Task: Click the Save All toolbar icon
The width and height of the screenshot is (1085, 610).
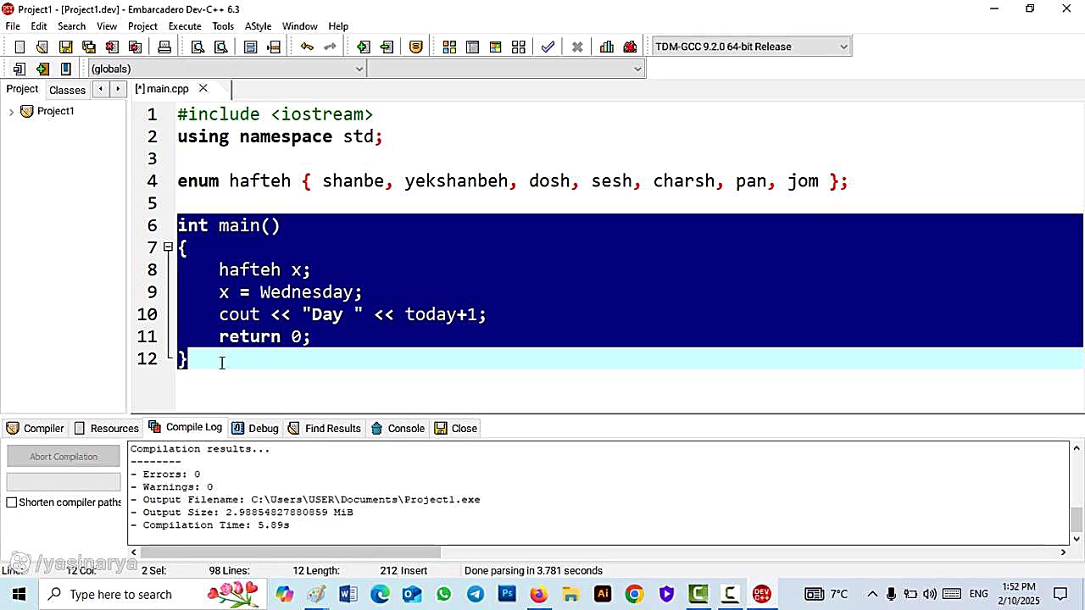Action: (88, 47)
